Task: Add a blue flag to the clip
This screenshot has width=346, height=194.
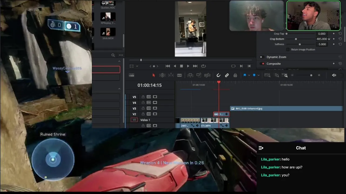Action: click(245, 75)
